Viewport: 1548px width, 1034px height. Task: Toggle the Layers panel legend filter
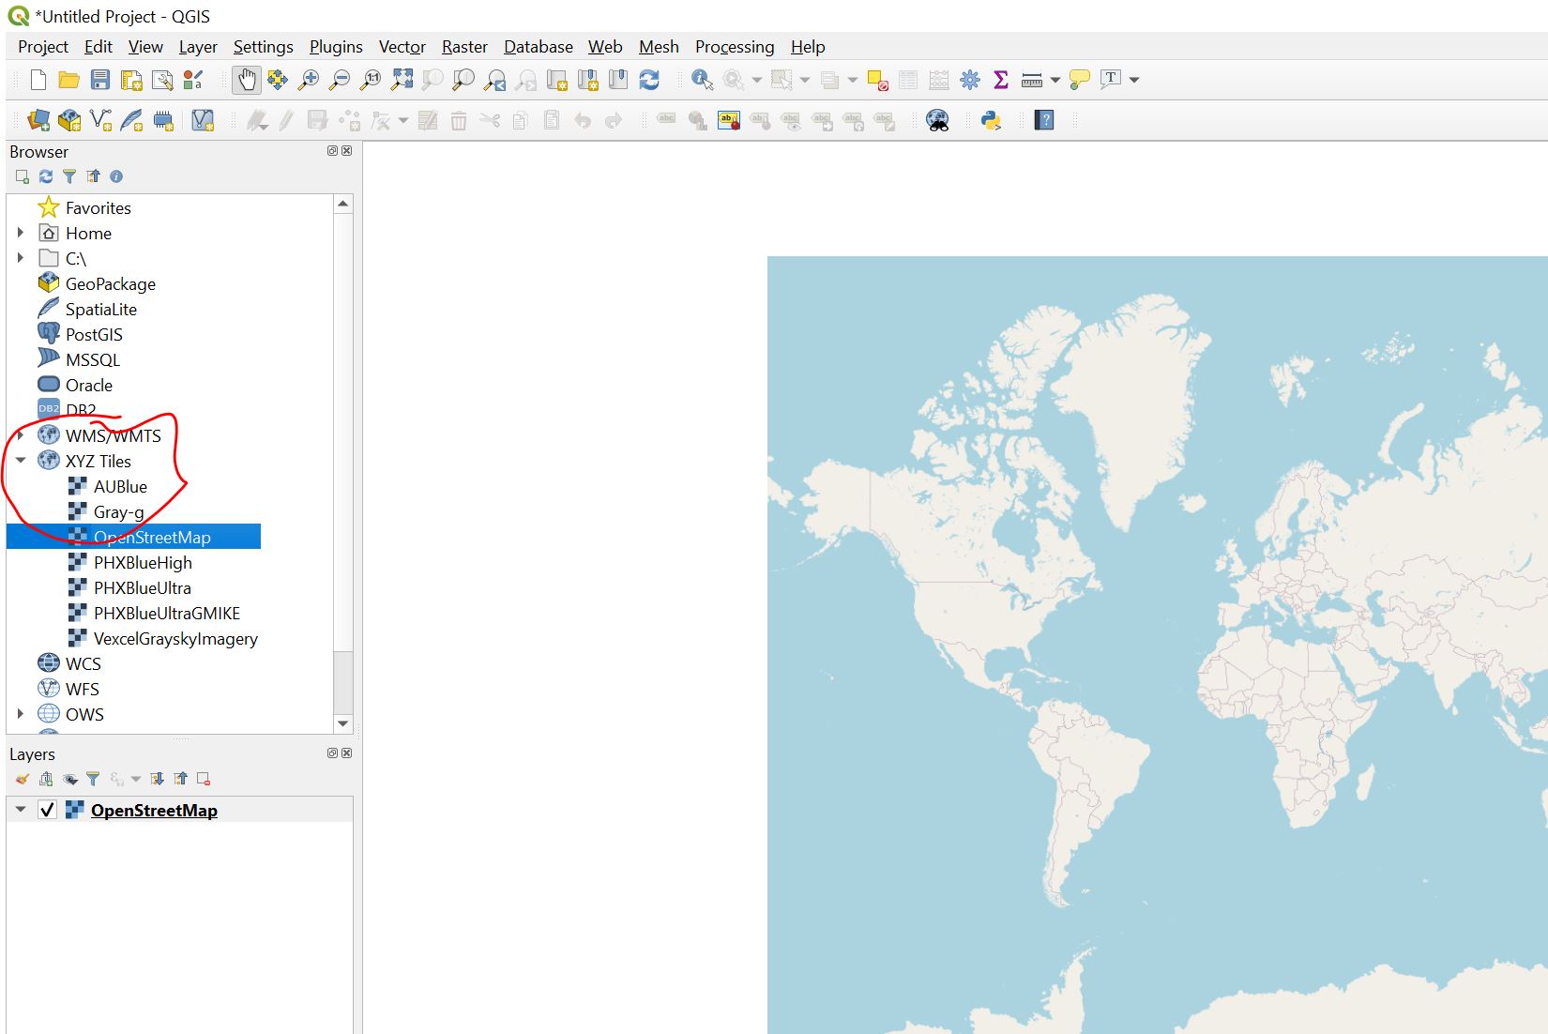[x=93, y=779]
